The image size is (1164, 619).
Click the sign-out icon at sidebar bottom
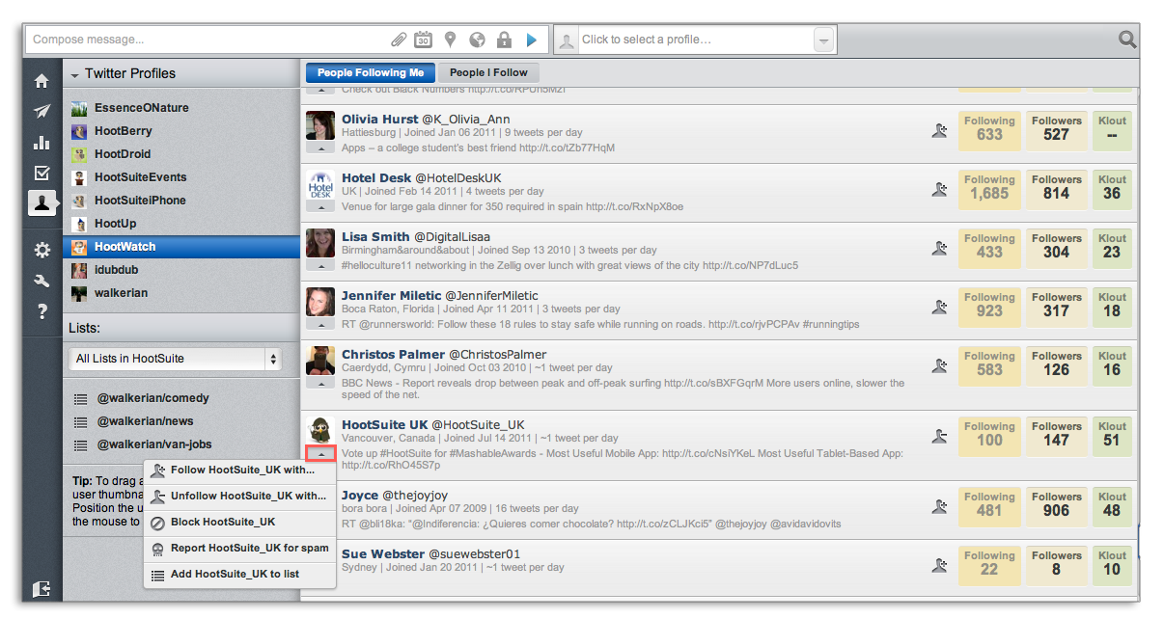pos(42,588)
